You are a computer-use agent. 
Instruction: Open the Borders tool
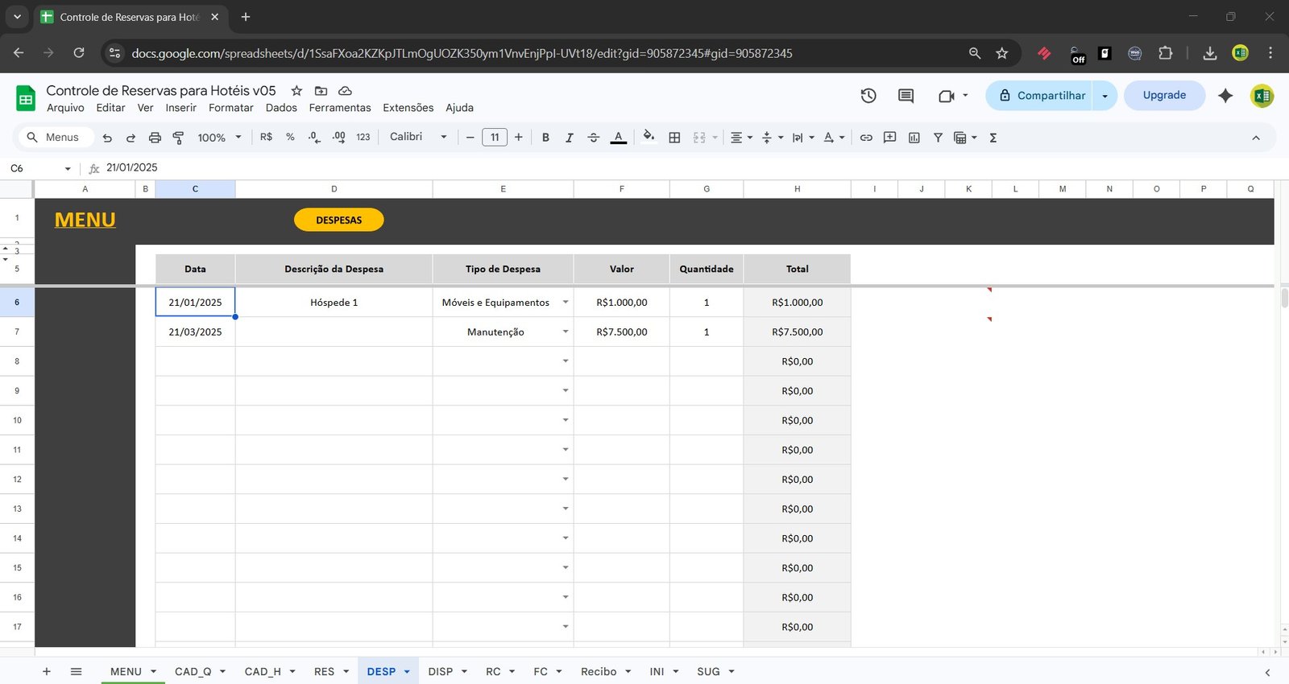[674, 138]
